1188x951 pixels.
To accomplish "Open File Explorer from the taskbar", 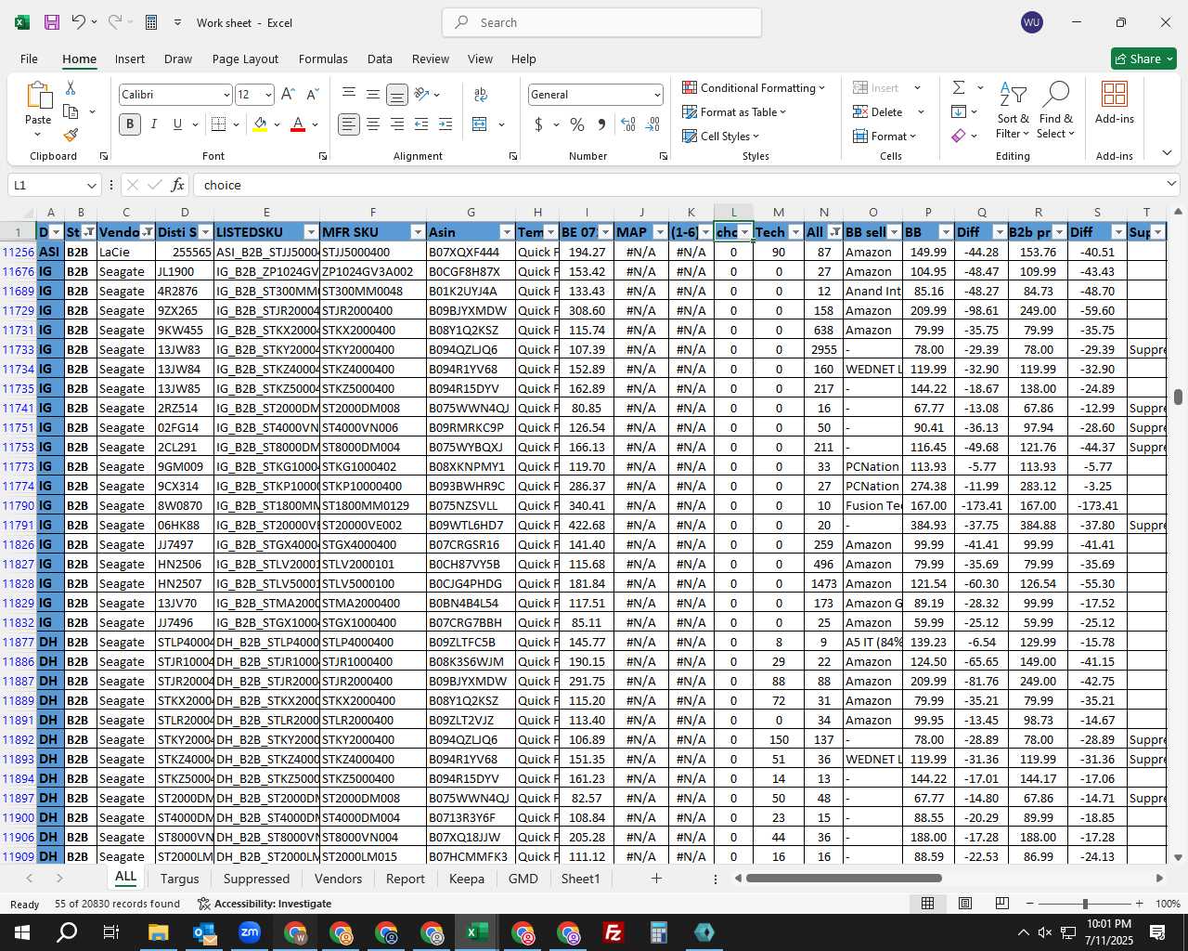I will coord(158,932).
